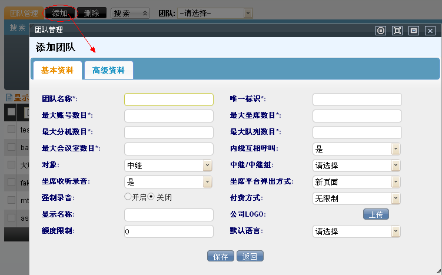
Task: Expand the 默认语言 dropdown
Action: [x=396, y=231]
